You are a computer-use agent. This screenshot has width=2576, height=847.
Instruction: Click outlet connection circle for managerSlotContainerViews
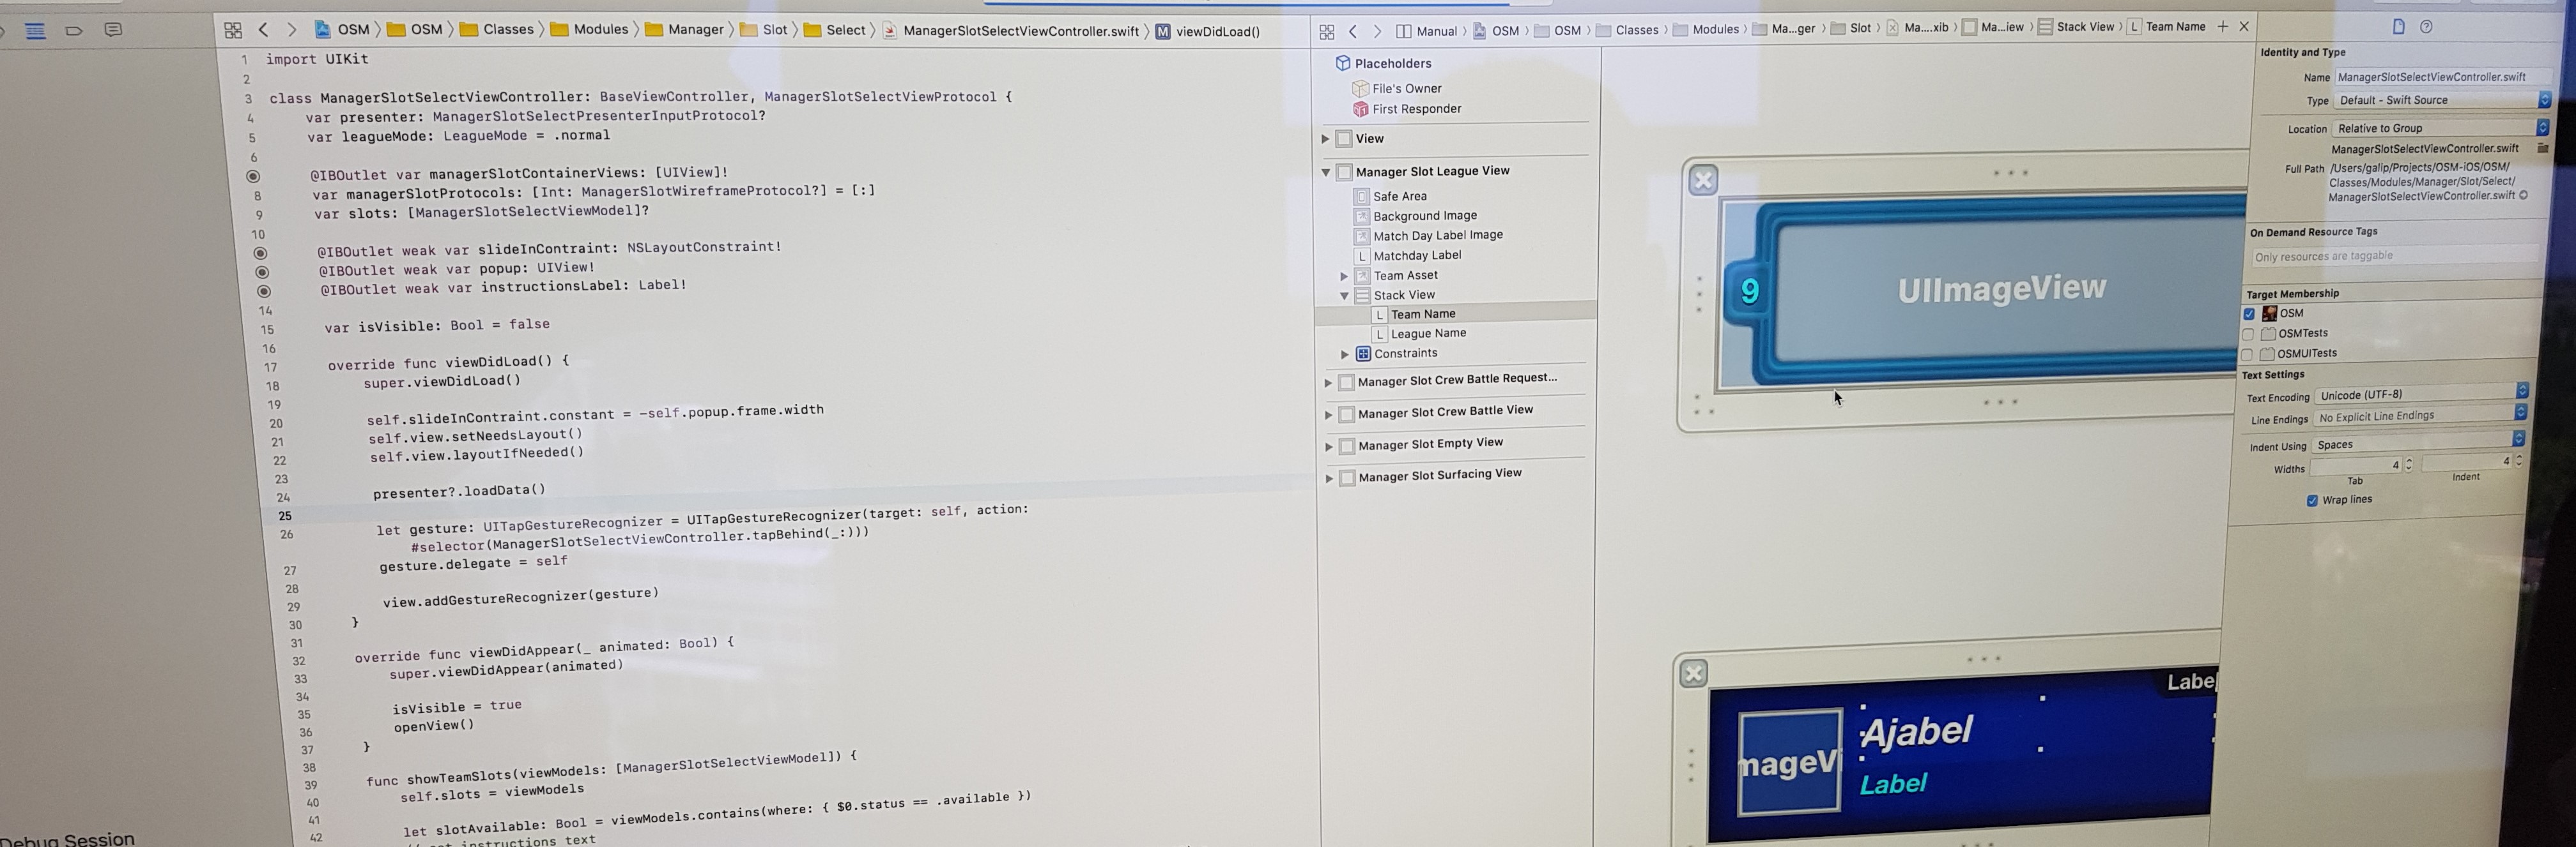pos(253,176)
